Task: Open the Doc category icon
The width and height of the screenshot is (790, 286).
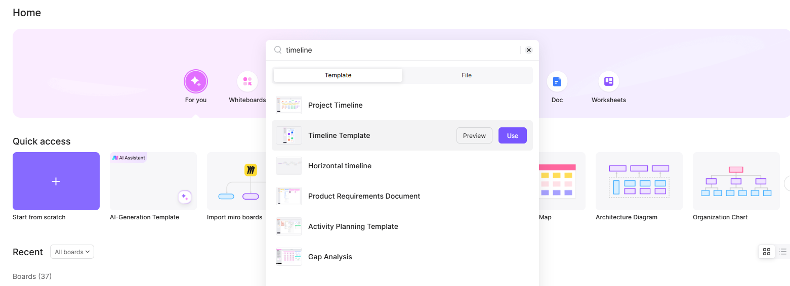Action: point(557,81)
